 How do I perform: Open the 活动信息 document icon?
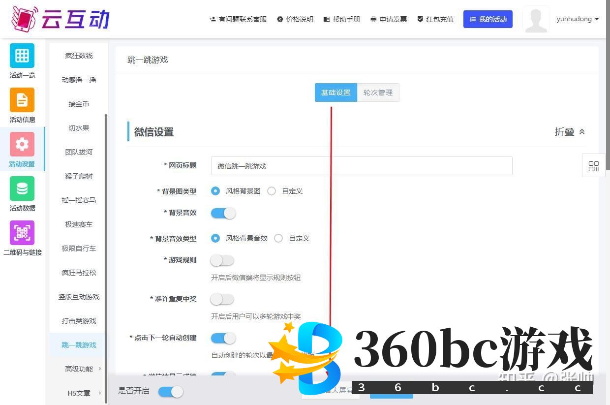(x=22, y=100)
